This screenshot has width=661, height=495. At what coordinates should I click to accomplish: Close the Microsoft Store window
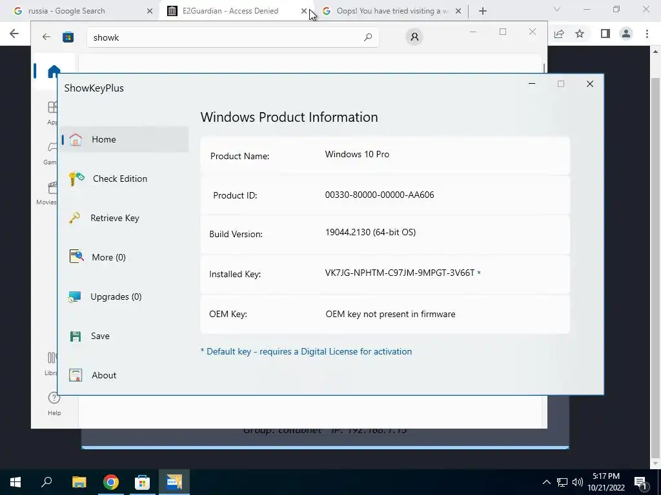pos(533,32)
